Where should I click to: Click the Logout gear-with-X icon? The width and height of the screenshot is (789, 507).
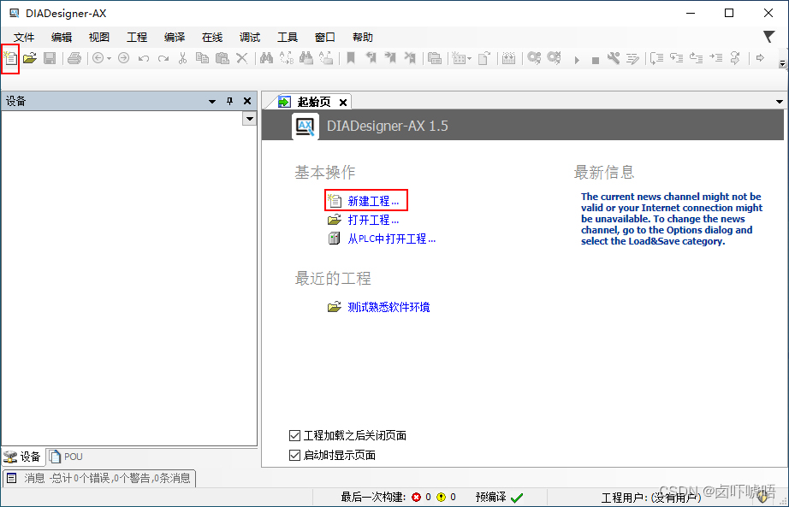tap(554, 58)
